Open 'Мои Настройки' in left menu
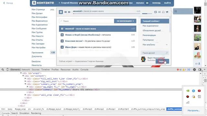 (38, 47)
